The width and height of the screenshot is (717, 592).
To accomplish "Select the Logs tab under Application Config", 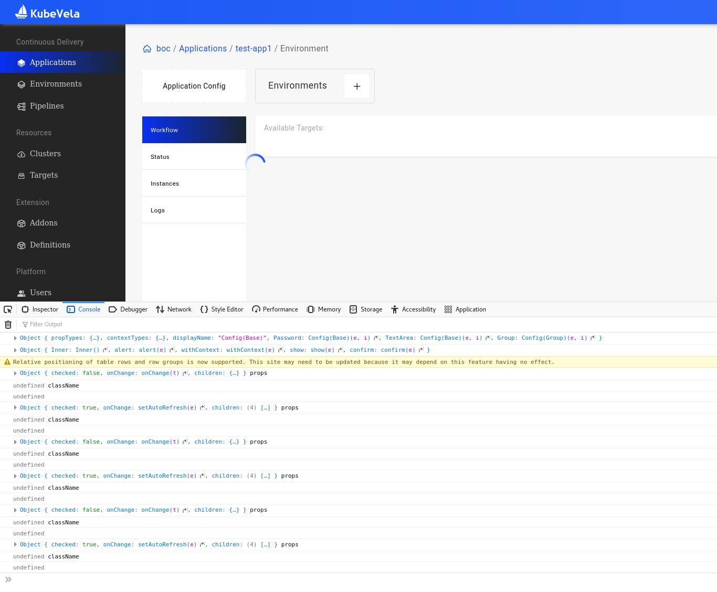I will (x=157, y=210).
